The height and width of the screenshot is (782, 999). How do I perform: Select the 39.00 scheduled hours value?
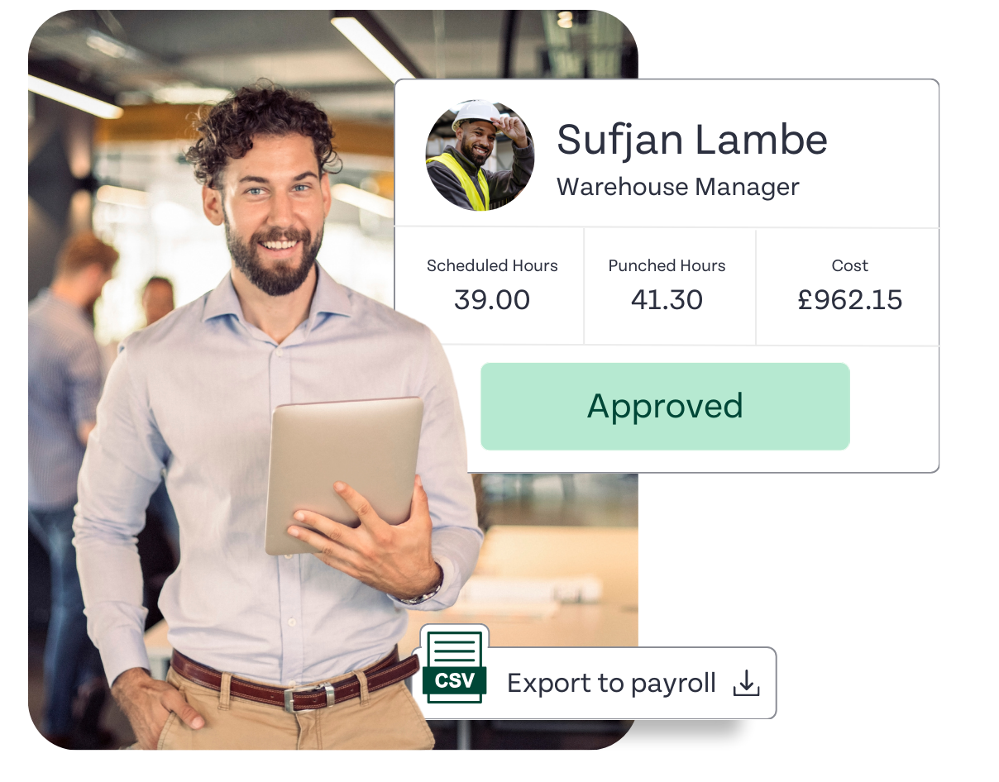point(492,299)
